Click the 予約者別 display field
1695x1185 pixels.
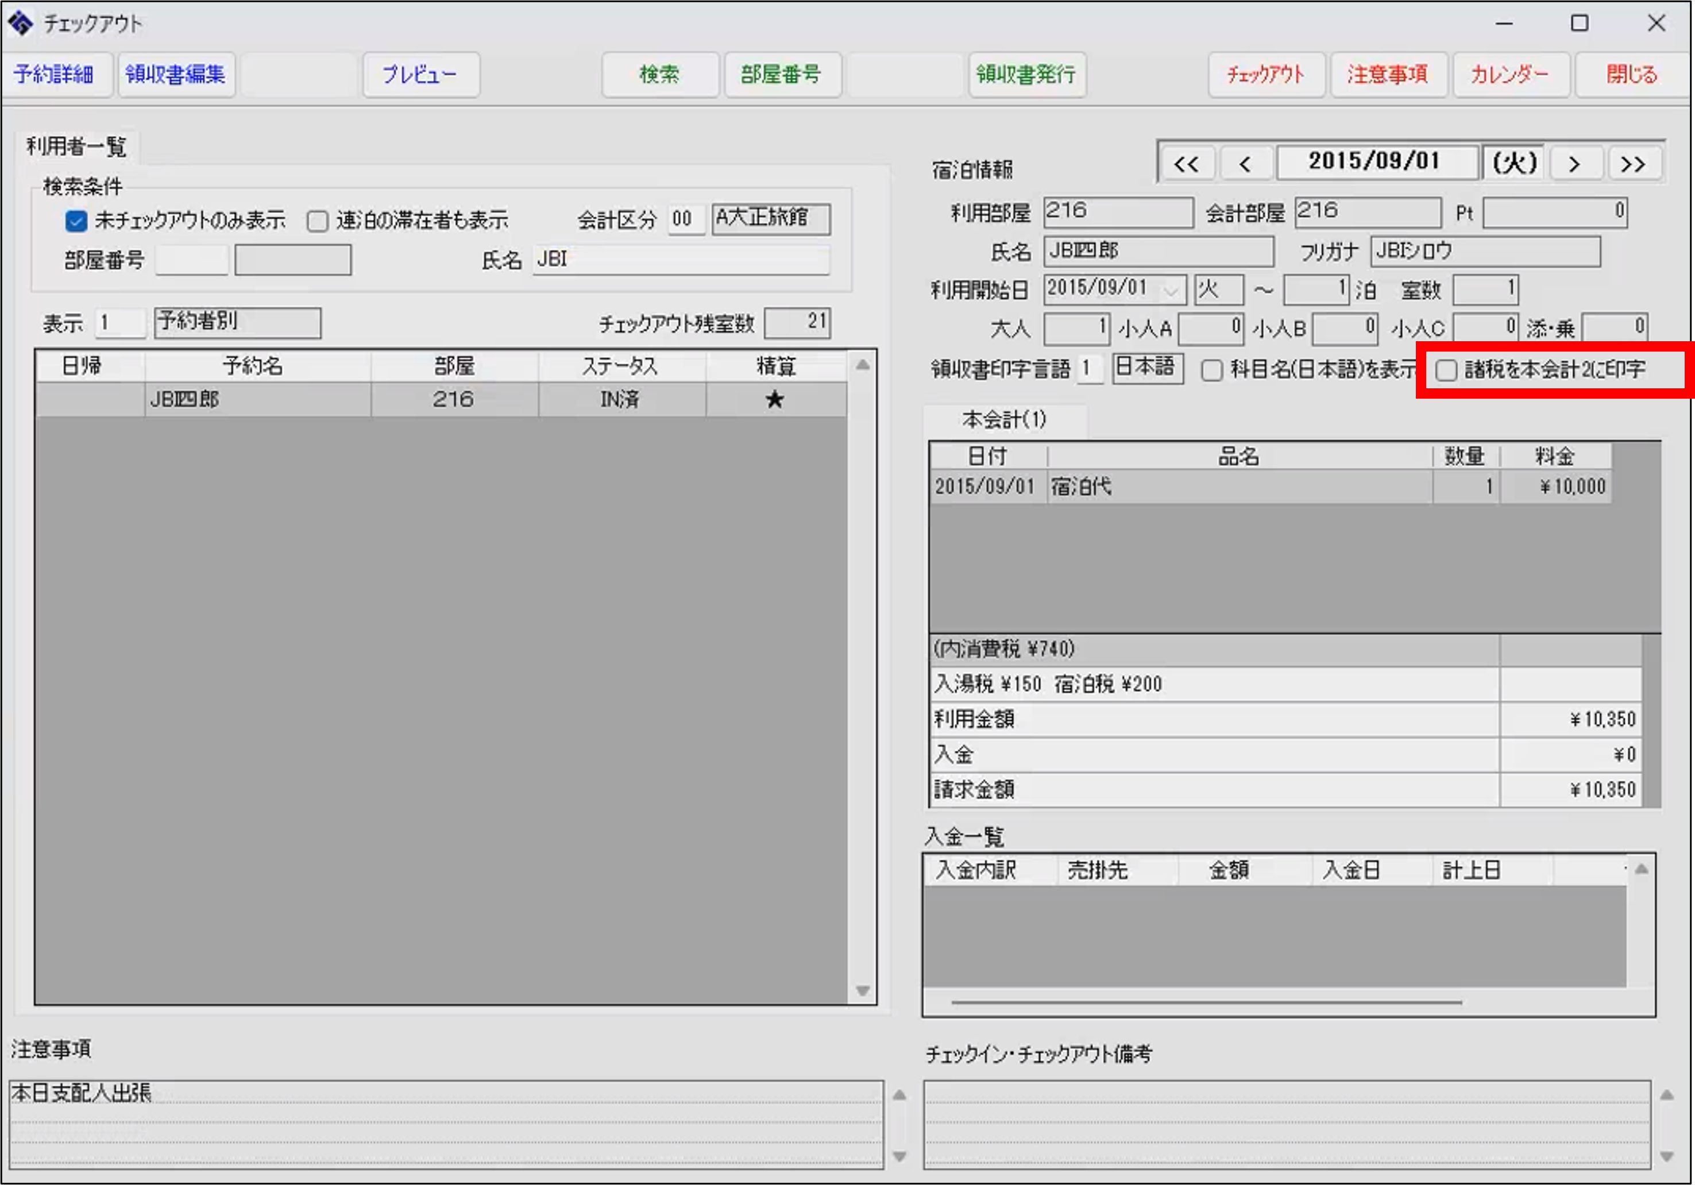[237, 322]
